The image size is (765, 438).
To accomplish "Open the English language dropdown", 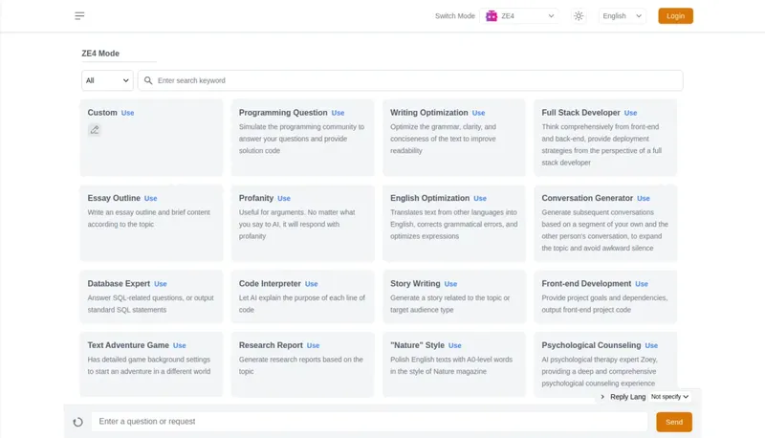I will click(x=623, y=16).
